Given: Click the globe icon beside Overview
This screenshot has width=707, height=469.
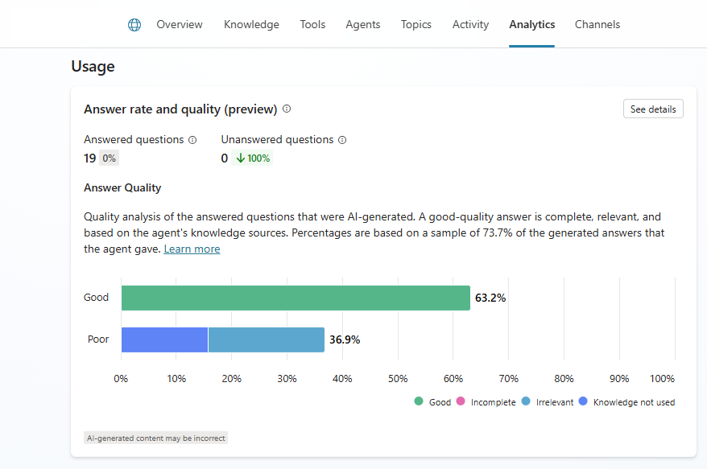Looking at the screenshot, I should point(134,25).
